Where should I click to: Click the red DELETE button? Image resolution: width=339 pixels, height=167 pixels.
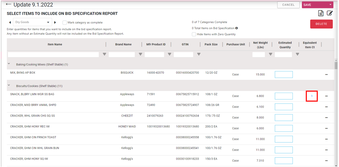pyautogui.click(x=321, y=24)
